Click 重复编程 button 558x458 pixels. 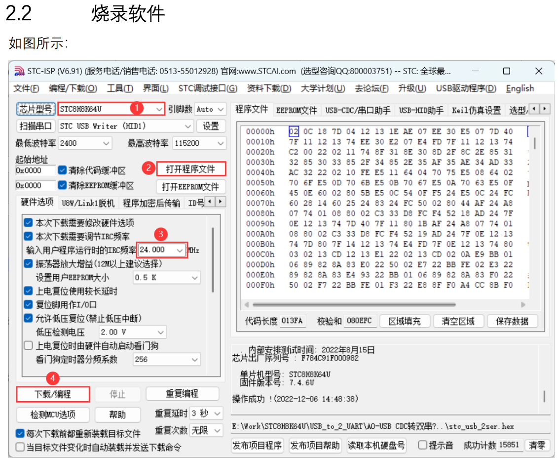tap(182, 394)
